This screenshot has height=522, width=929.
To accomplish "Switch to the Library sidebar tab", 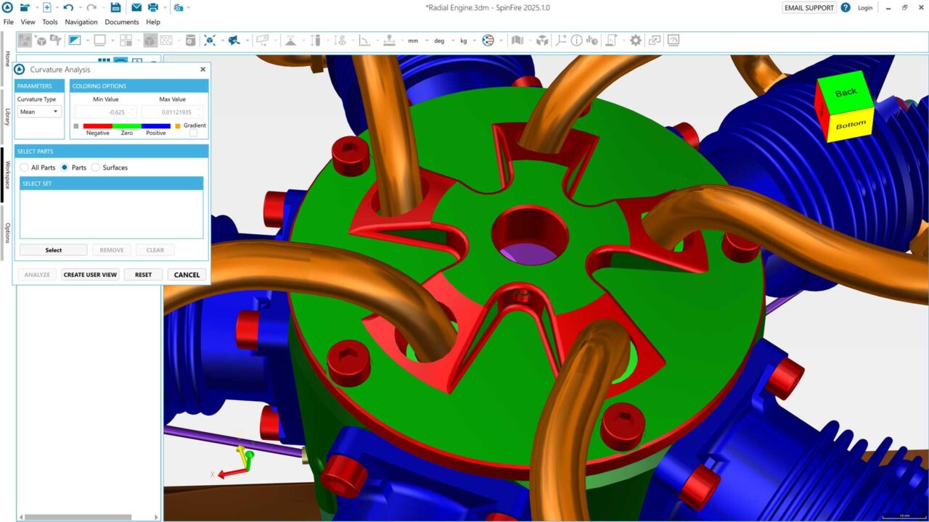I will click(6, 109).
